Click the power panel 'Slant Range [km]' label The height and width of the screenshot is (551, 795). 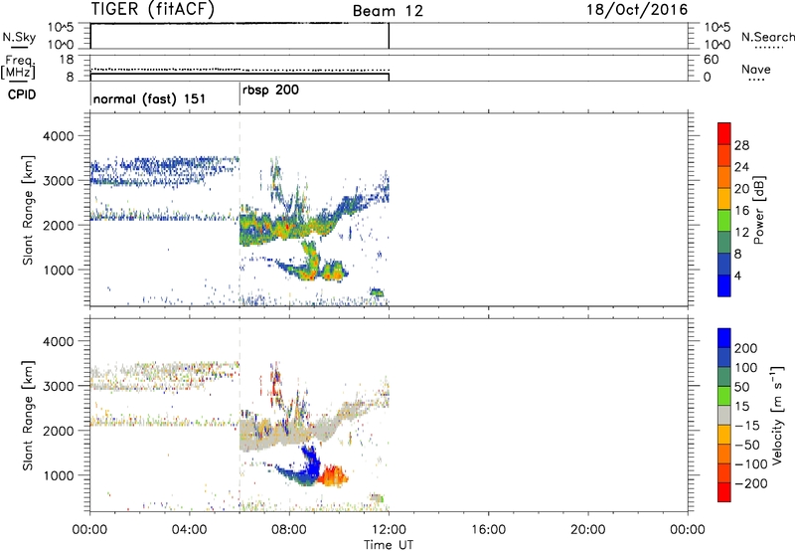(x=28, y=210)
